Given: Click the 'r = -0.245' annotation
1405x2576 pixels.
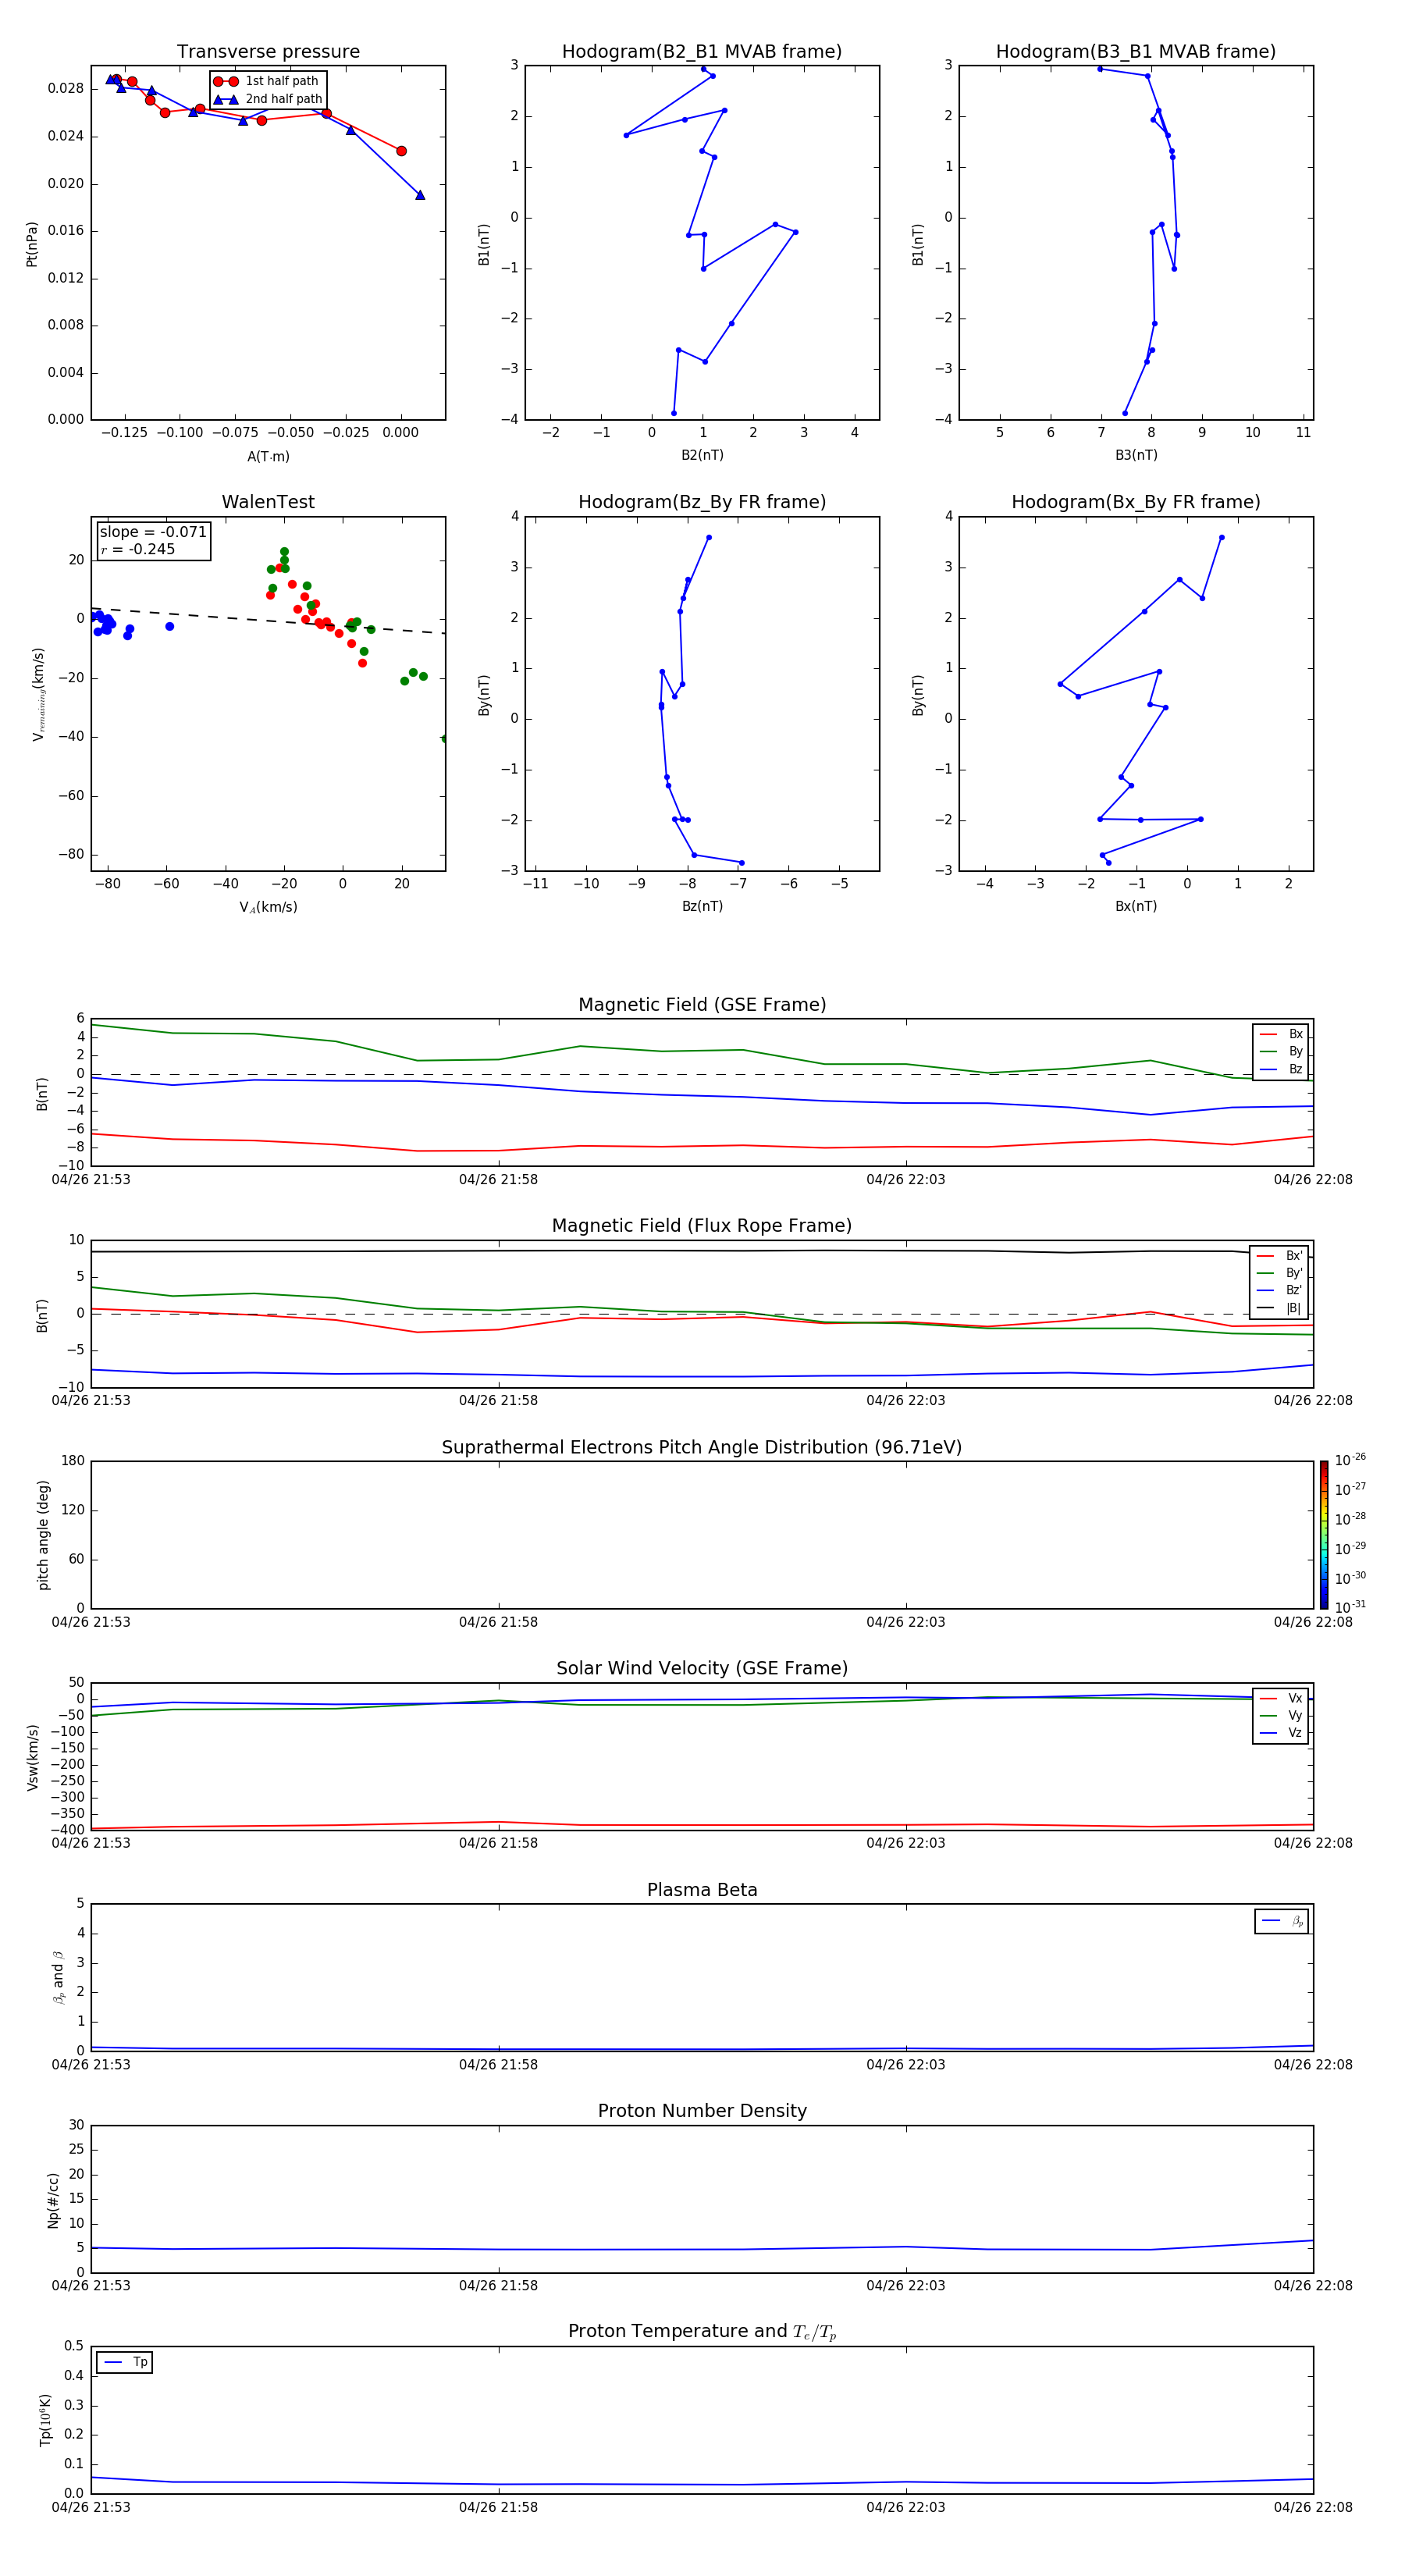Looking at the screenshot, I should coord(138,549).
